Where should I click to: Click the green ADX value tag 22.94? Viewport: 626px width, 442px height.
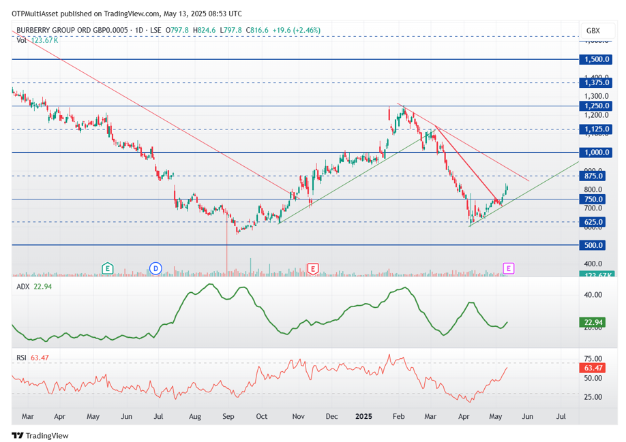tap(593, 322)
